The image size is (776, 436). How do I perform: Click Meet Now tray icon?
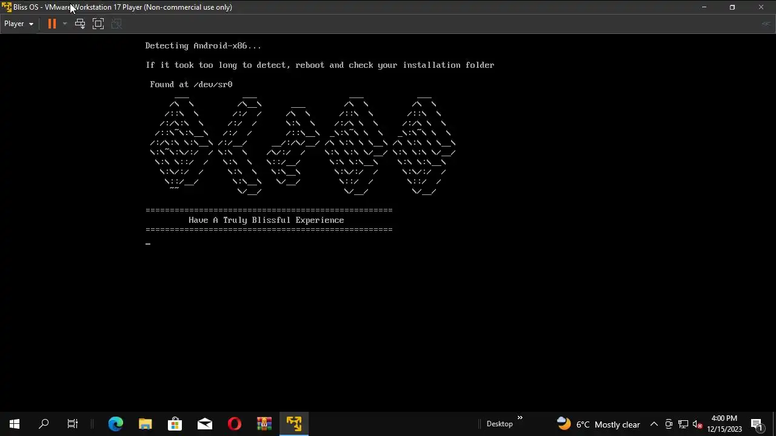point(669,424)
